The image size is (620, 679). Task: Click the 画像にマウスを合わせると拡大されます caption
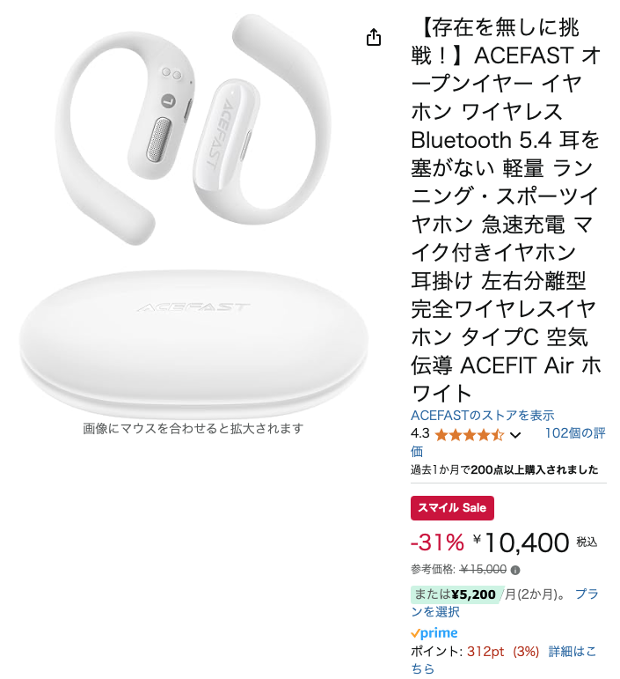193,429
